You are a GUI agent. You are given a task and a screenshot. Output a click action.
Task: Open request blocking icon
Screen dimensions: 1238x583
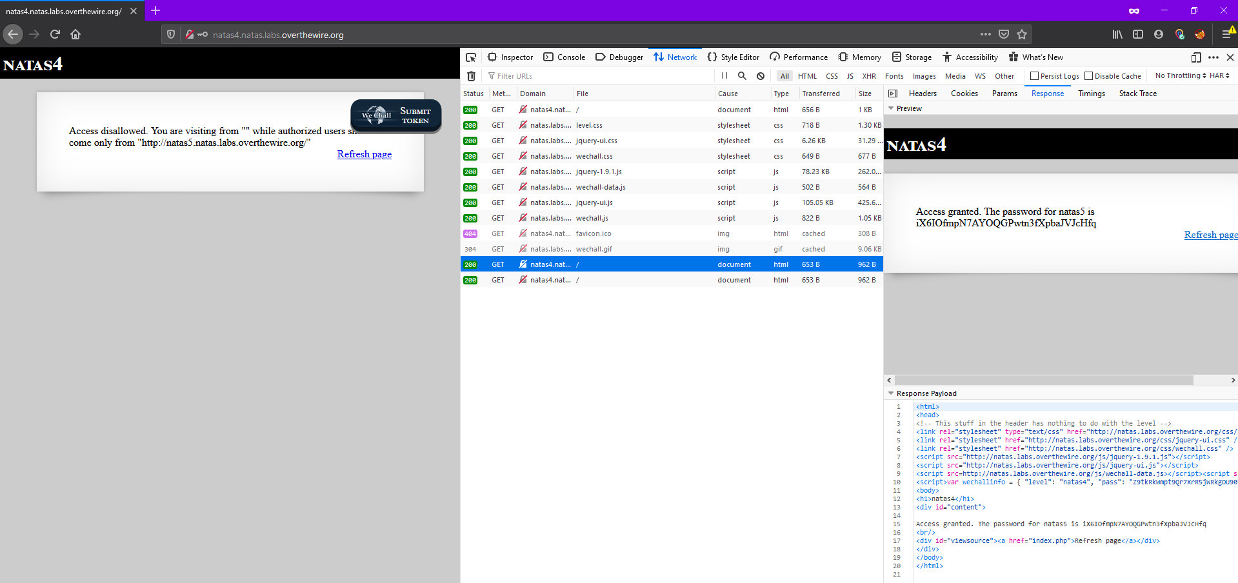click(761, 75)
